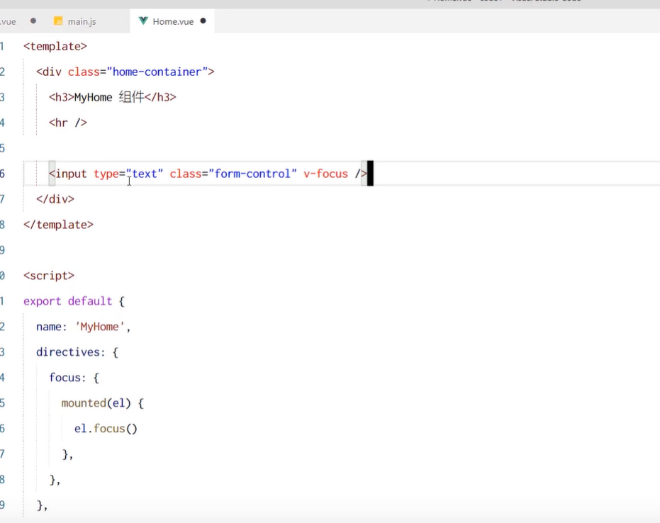The height and width of the screenshot is (523, 660).
Task: Switch to the main.js tab
Action: tap(82, 21)
